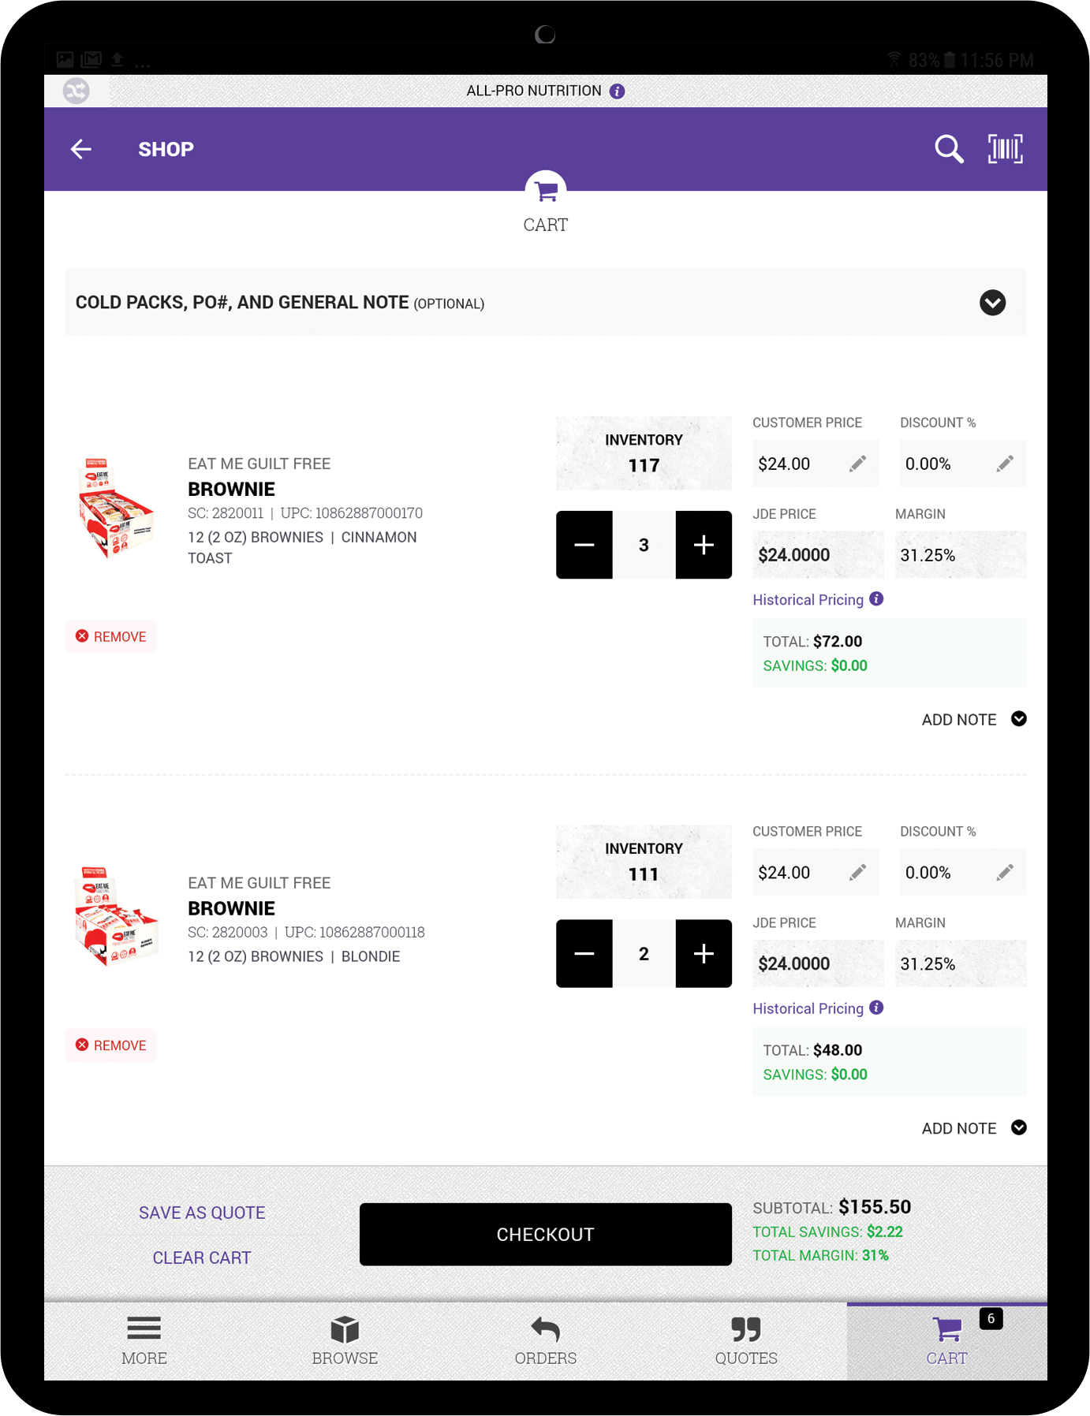Edit Cinnamon Toast brownie customer price pencil
Viewport: 1090px width, 1416px height.
(857, 464)
